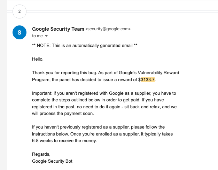Expand the 2 collapsed messages circle
Viewport: 218px width, 170px height.
[x=20, y=11]
